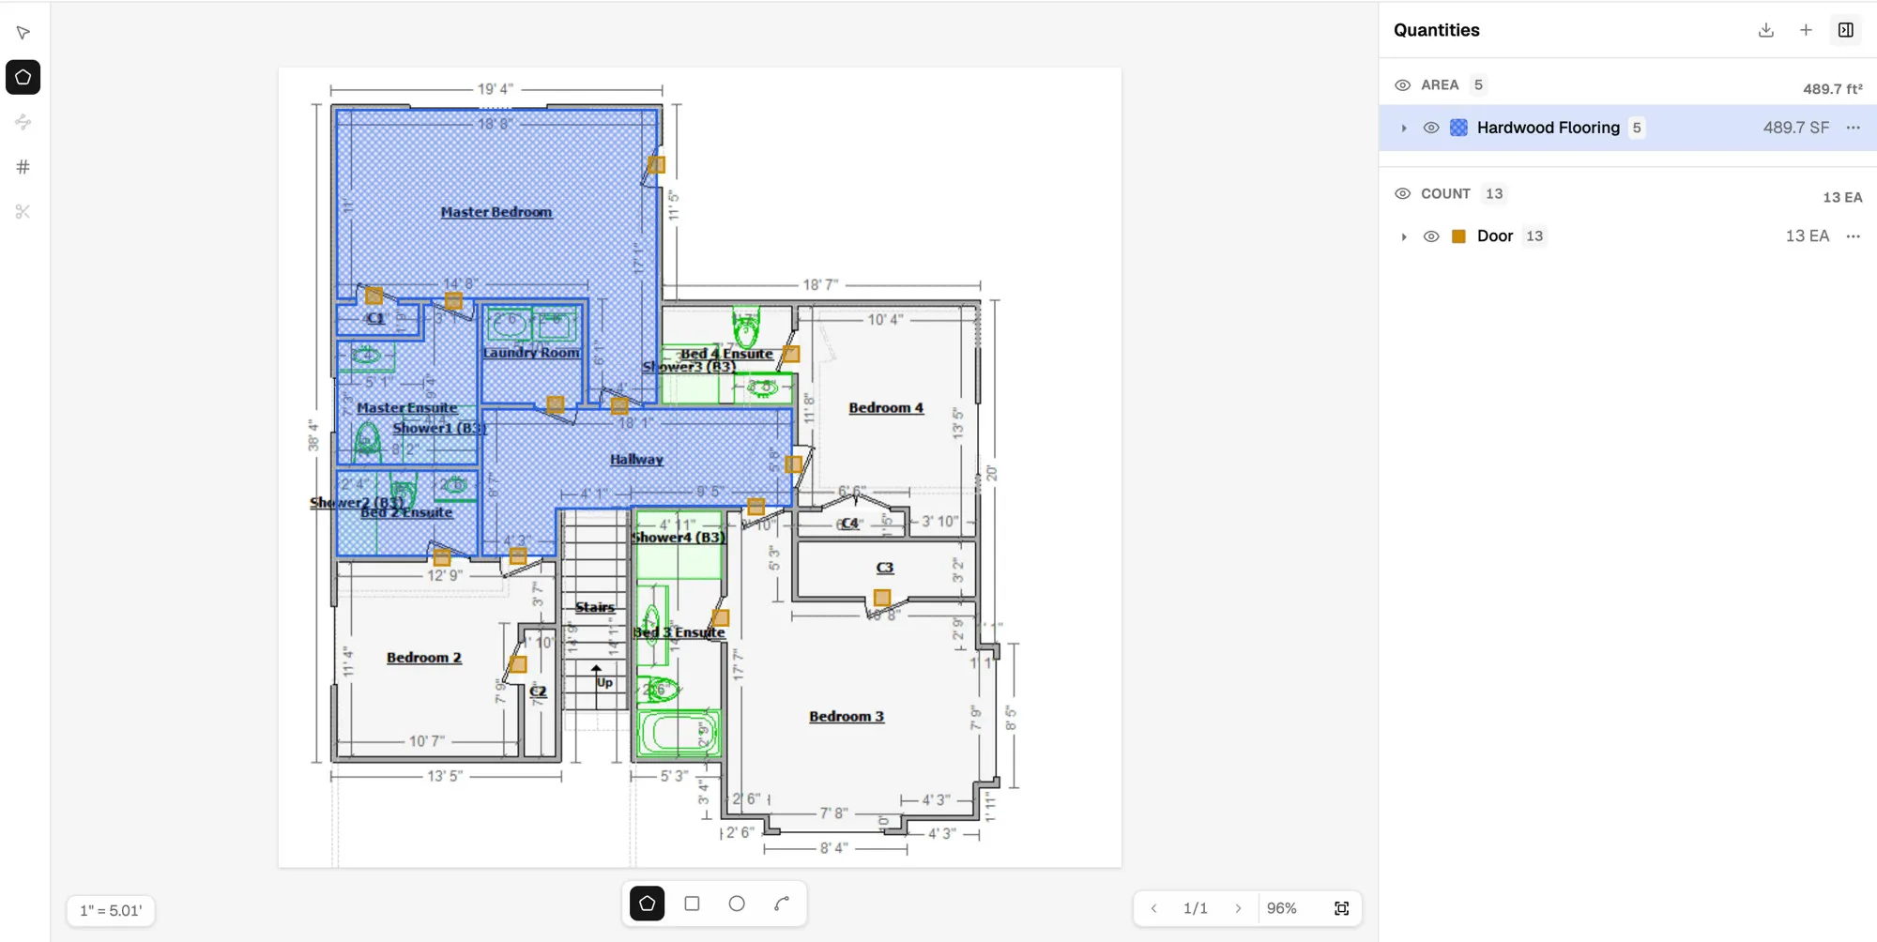The height and width of the screenshot is (942, 1877).
Task: Hide the Door count items
Action: click(x=1431, y=236)
